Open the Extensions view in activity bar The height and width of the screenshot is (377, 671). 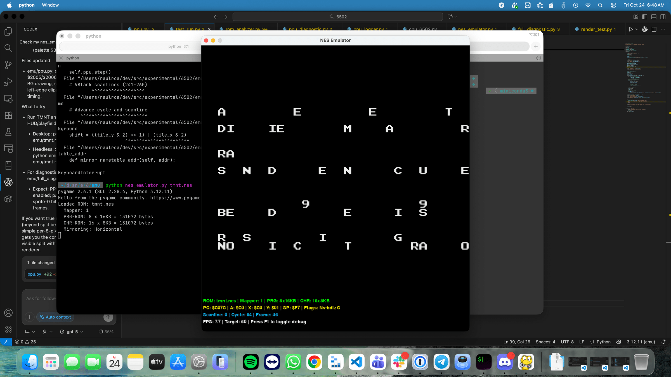point(8,115)
